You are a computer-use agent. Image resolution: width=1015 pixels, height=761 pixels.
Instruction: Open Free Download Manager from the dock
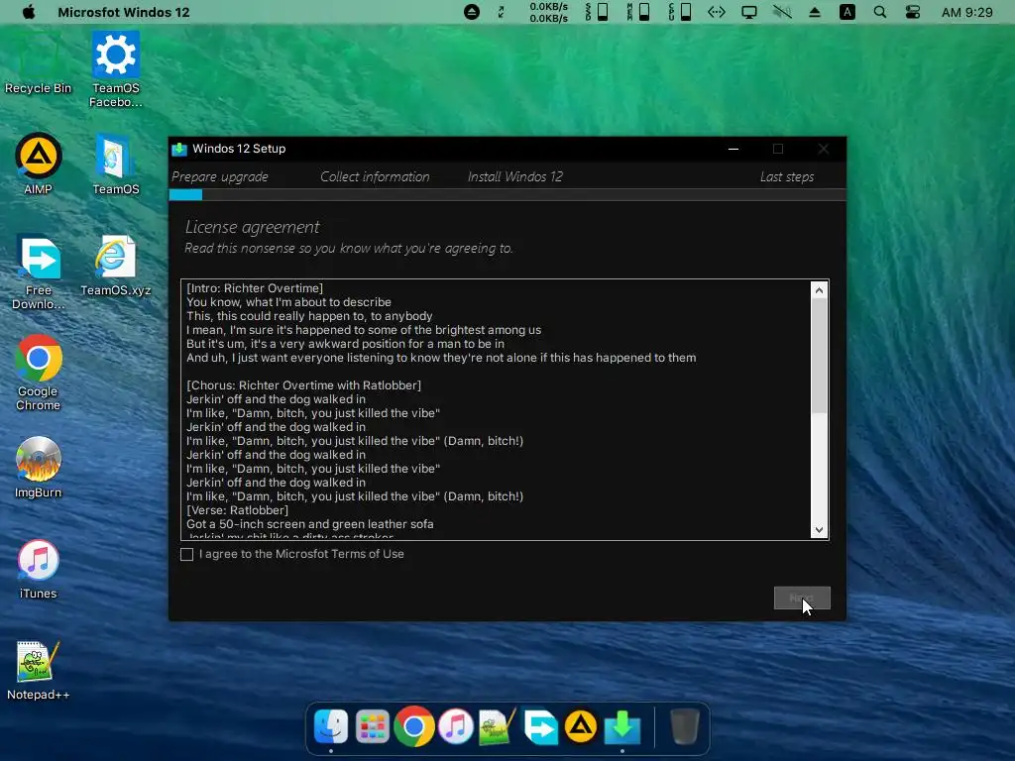coord(540,727)
